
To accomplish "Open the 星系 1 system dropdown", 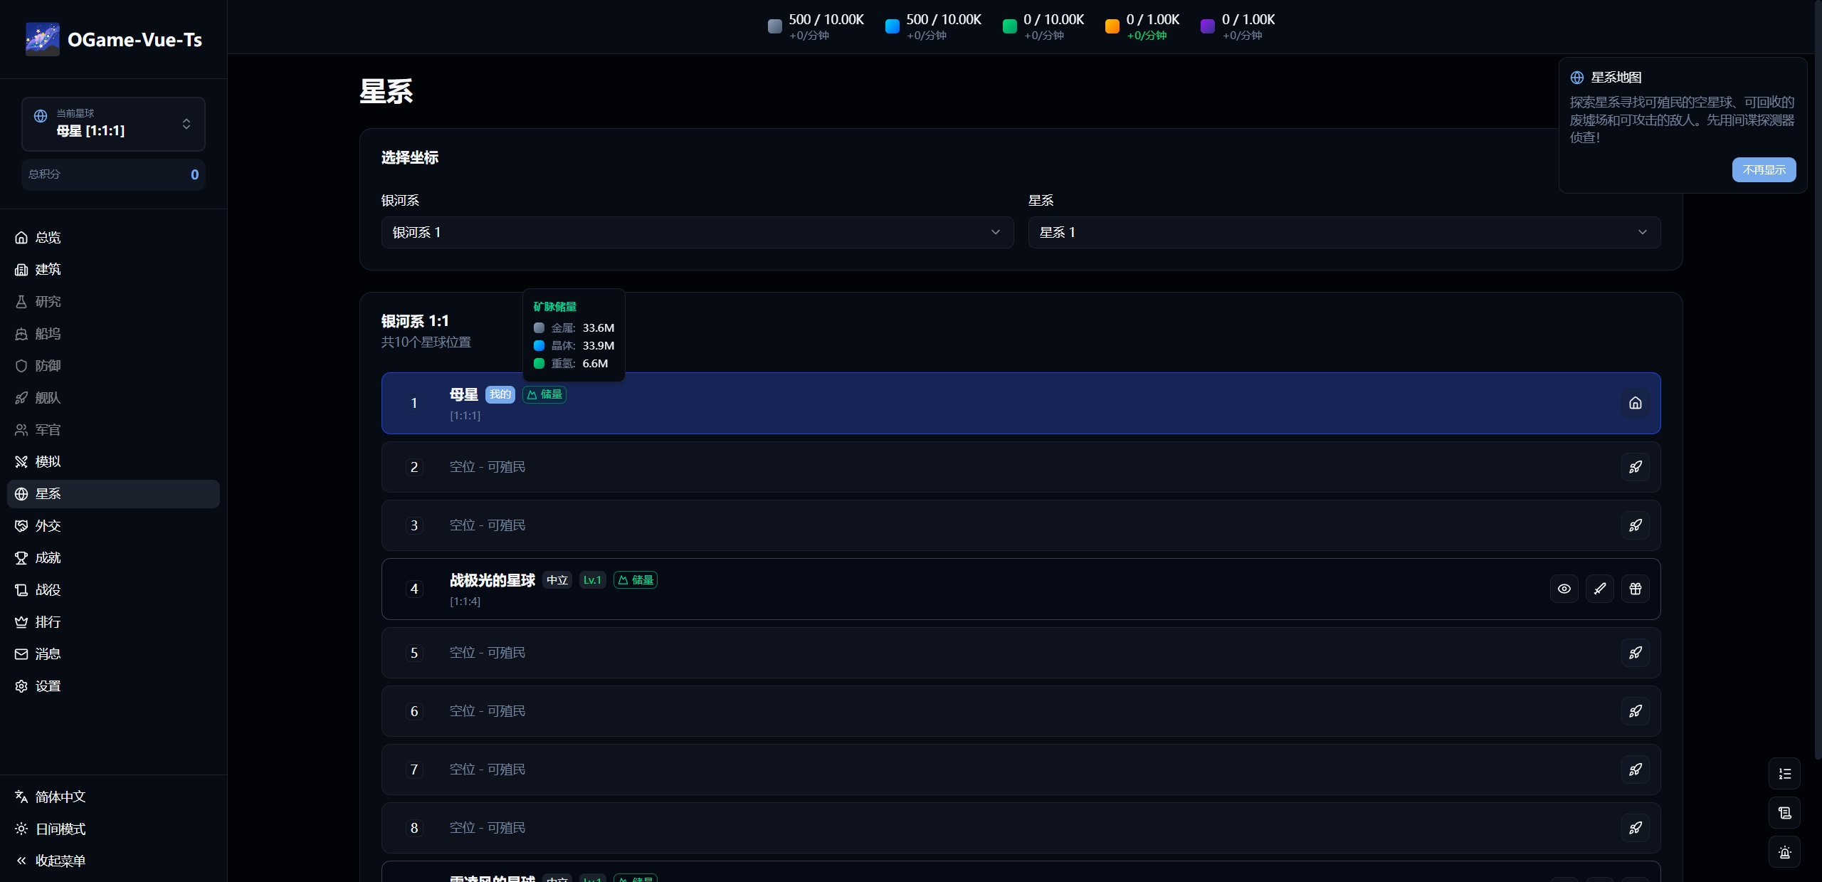I will [x=1344, y=233].
